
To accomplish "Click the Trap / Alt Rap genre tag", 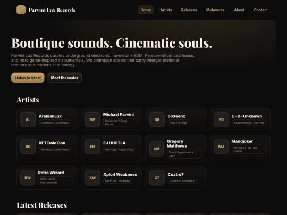I will (x=178, y=123).
